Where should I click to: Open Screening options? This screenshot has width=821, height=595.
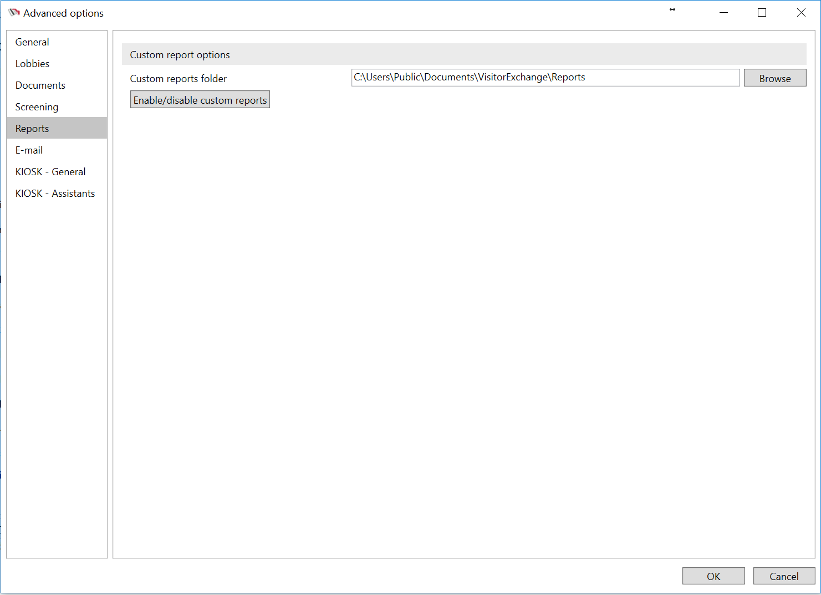pos(57,107)
